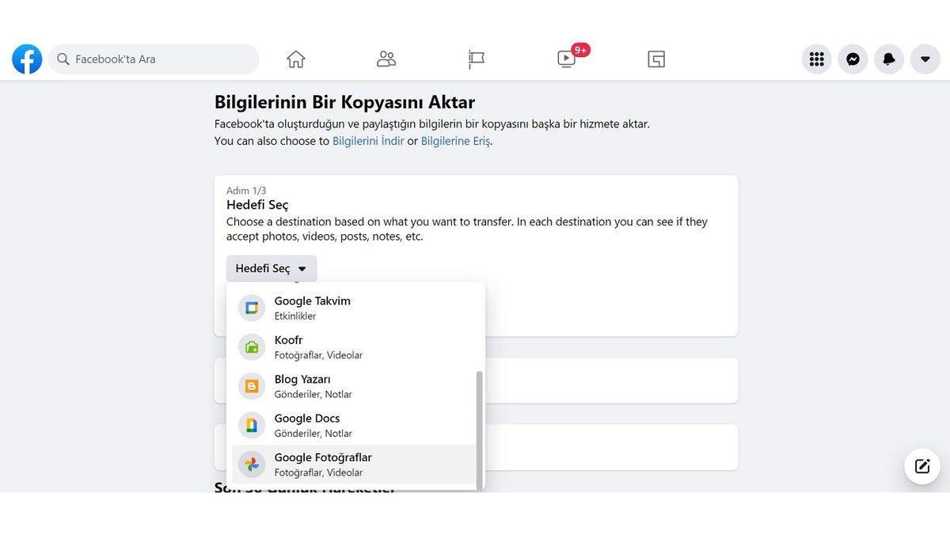This screenshot has height=534, width=950.
Task: Open Facebook home from the logo icon
Action: tap(27, 59)
